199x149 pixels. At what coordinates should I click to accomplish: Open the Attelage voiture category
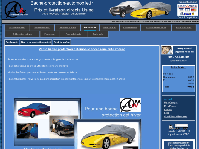68,27
